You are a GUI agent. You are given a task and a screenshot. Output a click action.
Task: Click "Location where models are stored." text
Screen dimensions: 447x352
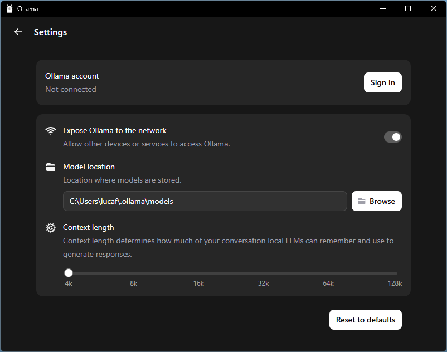coord(122,180)
